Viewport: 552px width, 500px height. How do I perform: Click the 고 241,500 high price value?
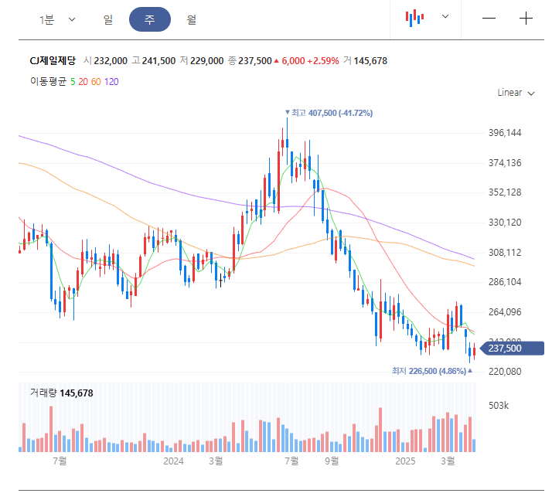coord(154,61)
